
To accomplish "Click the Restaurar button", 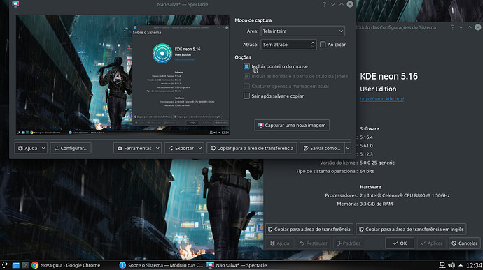I will pyautogui.click(x=314, y=243).
